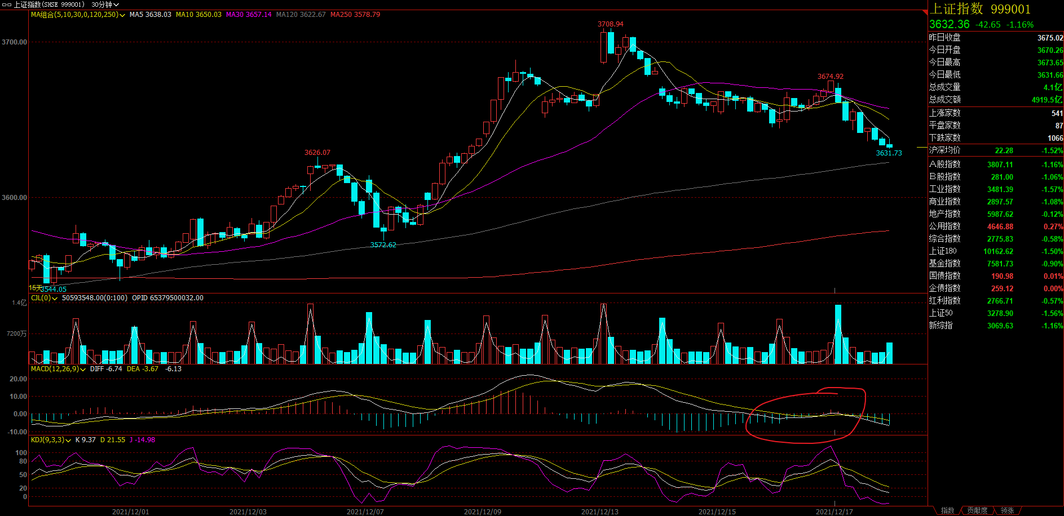Switch to the 贡献度 tab

pyautogui.click(x=977, y=510)
